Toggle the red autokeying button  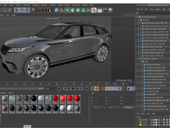[97, 89]
